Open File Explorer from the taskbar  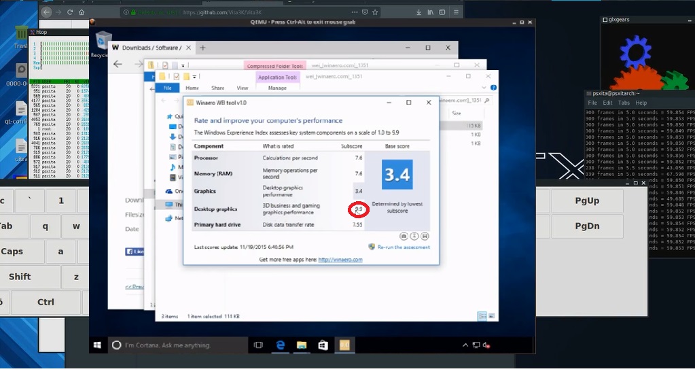pyautogui.click(x=302, y=345)
